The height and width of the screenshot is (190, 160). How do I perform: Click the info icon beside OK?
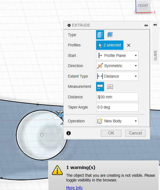point(69,133)
